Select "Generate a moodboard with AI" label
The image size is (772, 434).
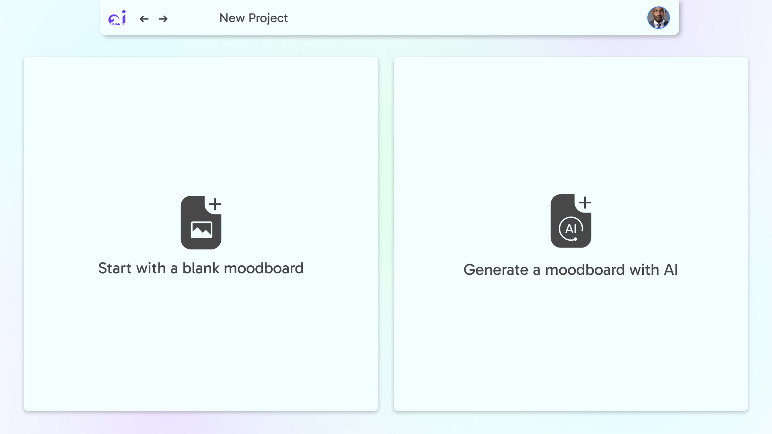pyautogui.click(x=571, y=270)
